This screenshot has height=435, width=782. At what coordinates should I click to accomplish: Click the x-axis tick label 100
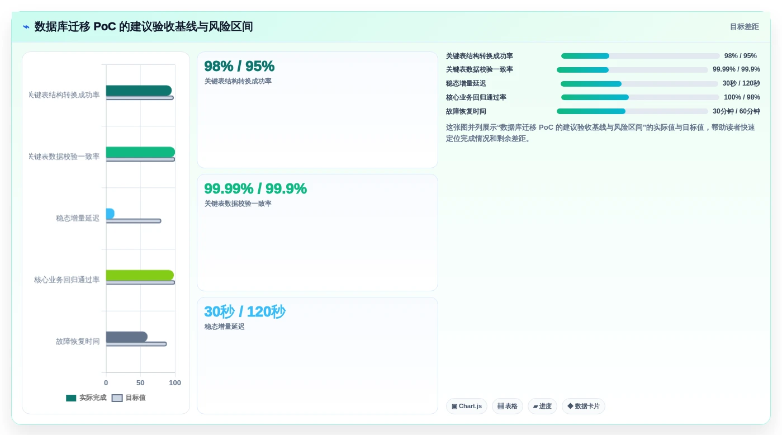[x=175, y=383]
